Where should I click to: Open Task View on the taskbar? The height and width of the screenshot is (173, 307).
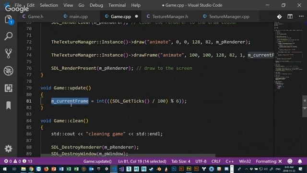point(14,169)
